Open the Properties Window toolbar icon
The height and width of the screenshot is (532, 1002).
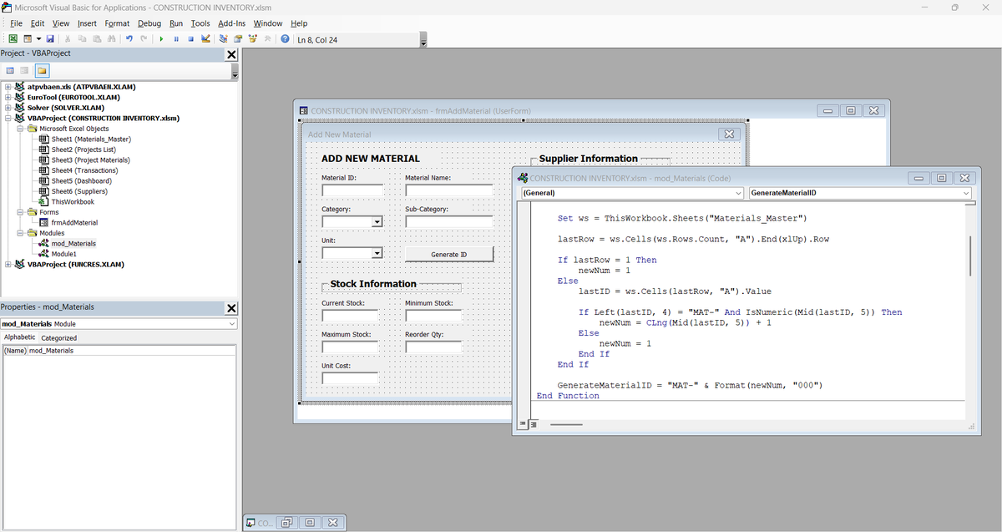[x=238, y=39]
